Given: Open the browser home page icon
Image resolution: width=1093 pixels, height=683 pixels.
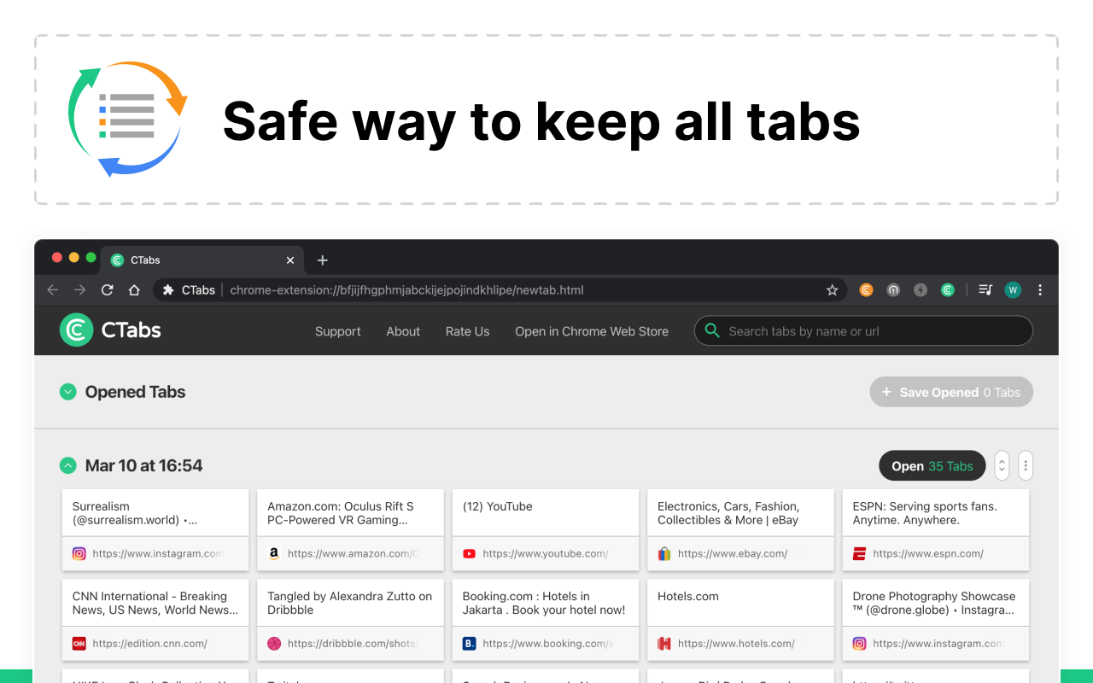Looking at the screenshot, I should coord(134,290).
